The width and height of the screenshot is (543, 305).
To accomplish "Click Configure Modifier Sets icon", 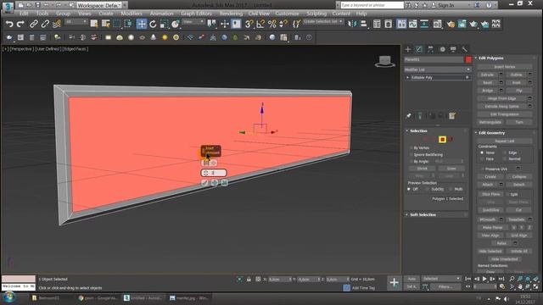I will 452,116.
